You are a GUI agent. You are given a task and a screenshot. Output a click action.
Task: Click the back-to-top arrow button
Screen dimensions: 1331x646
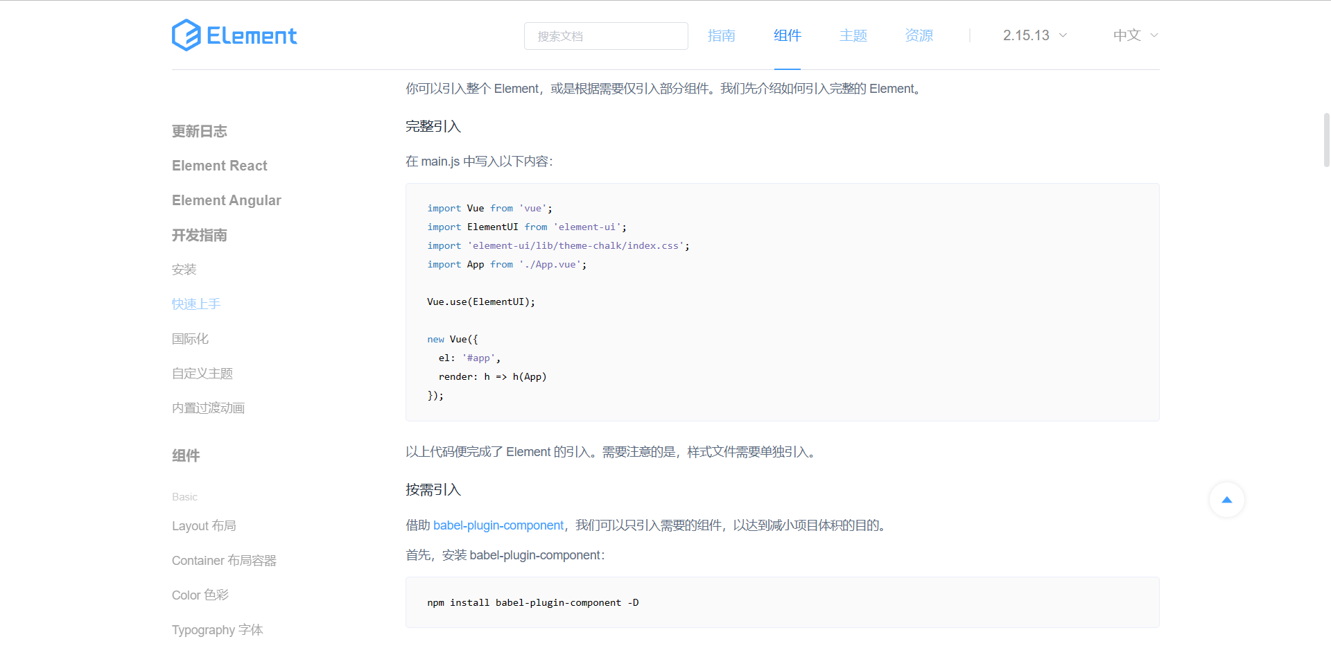[1226, 499]
